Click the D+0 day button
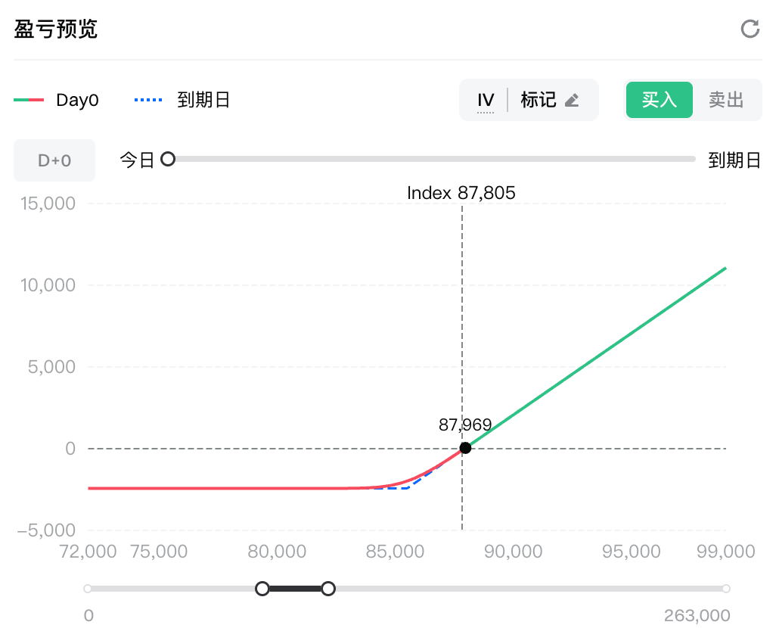Image resolution: width=776 pixels, height=628 pixels. (x=54, y=160)
